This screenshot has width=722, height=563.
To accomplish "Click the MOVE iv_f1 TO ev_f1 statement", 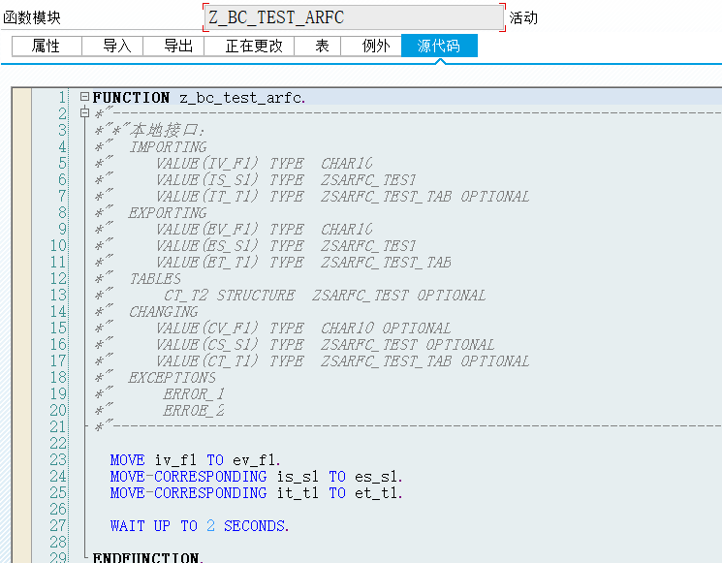I will (195, 460).
